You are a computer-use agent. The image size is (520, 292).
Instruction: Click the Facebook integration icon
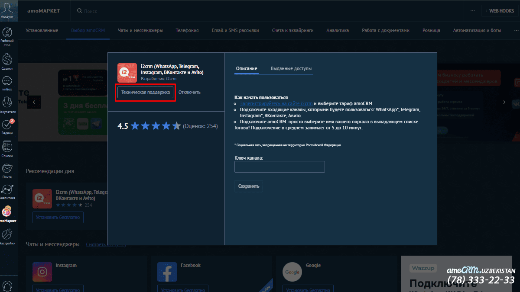(x=167, y=272)
